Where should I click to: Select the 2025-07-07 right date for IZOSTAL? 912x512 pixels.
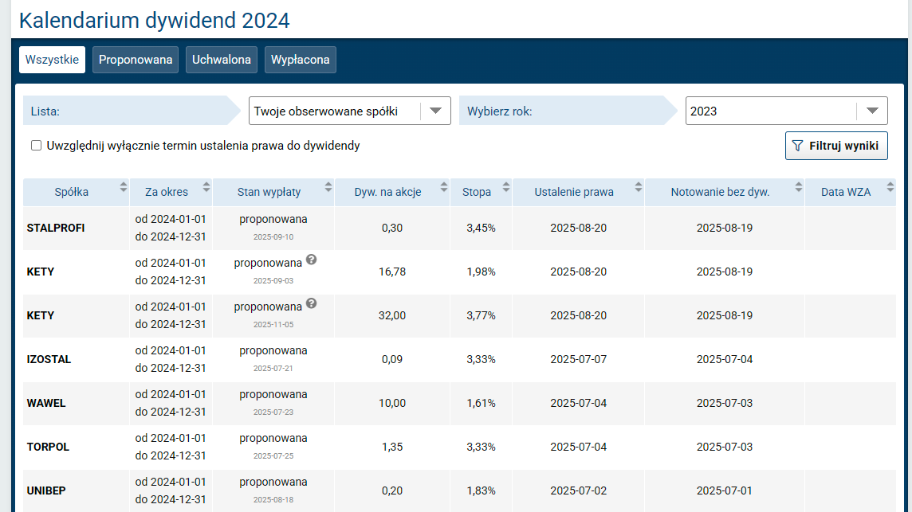point(578,359)
